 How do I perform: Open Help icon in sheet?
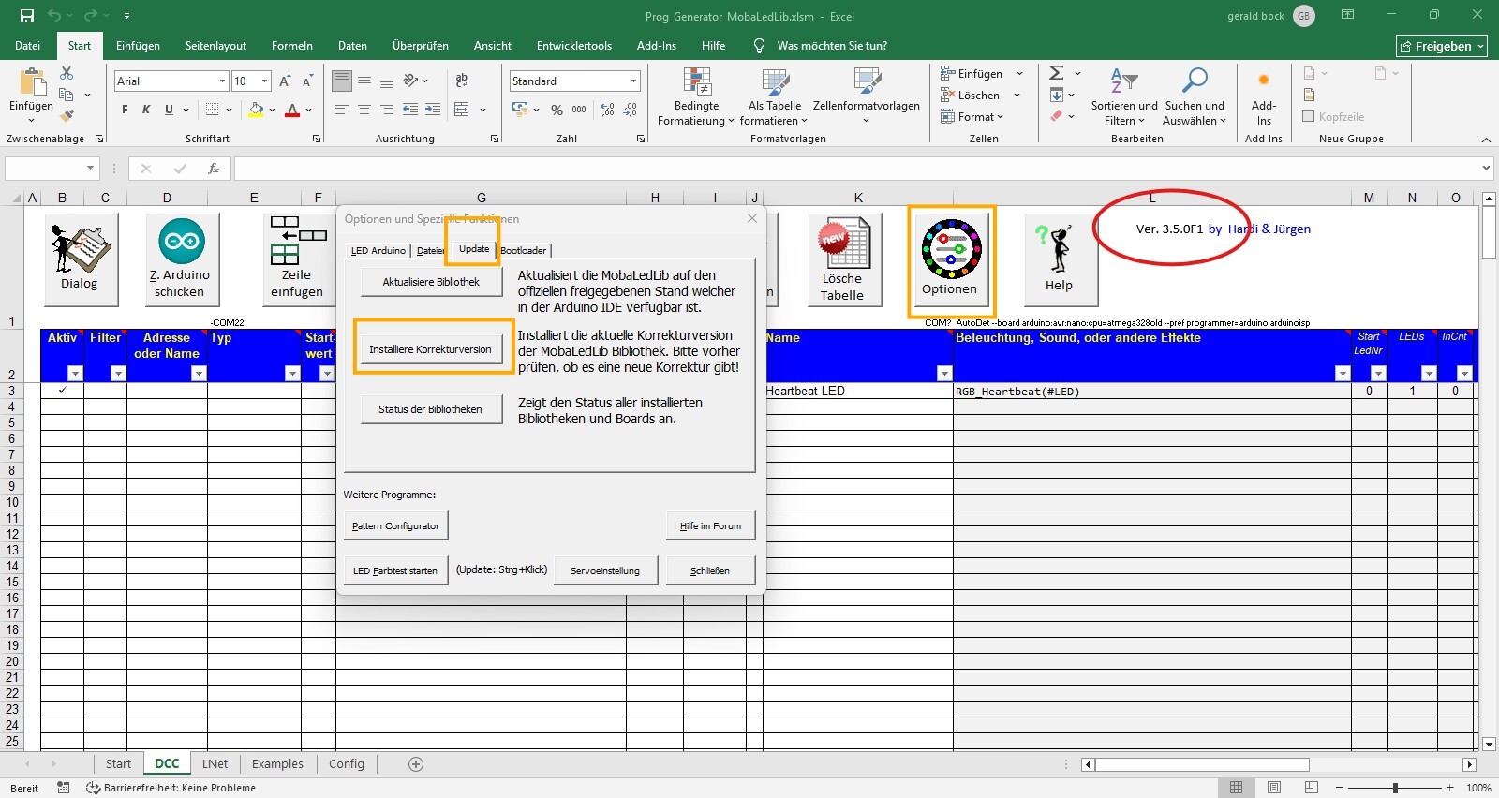pyautogui.click(x=1059, y=259)
